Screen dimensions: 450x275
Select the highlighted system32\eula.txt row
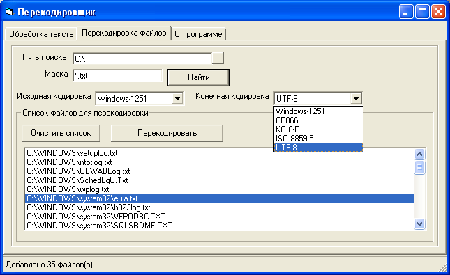coord(219,198)
